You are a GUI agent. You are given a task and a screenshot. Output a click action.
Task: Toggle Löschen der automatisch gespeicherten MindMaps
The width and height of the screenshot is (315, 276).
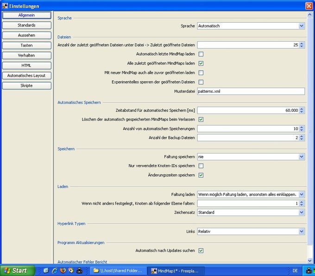point(201,120)
